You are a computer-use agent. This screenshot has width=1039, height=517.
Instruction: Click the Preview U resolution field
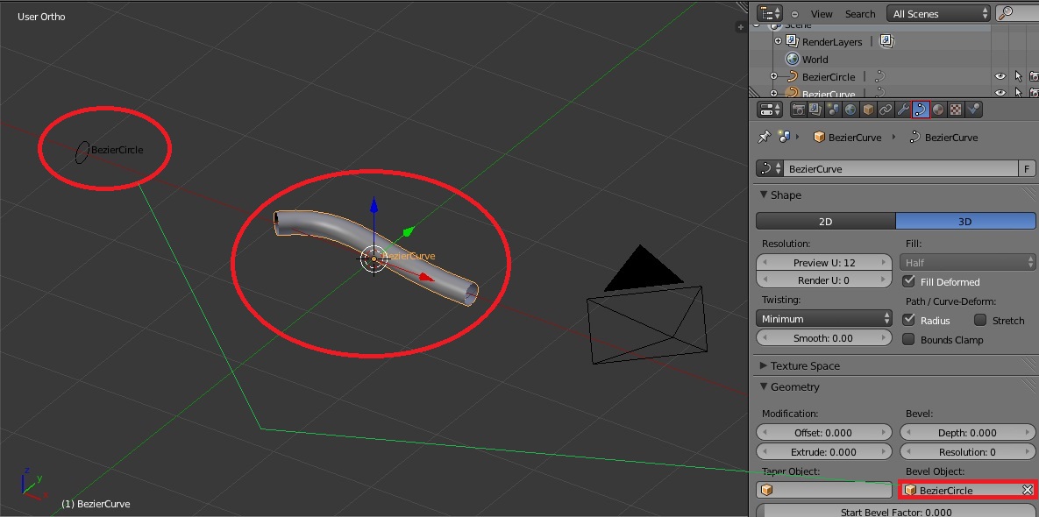(824, 262)
